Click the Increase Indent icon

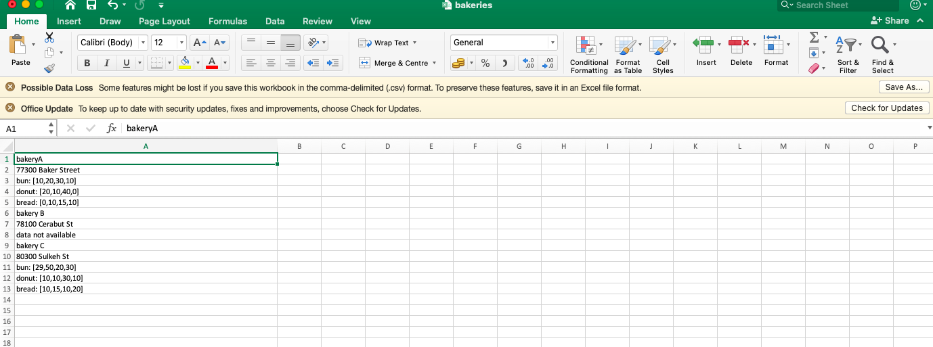pos(332,63)
